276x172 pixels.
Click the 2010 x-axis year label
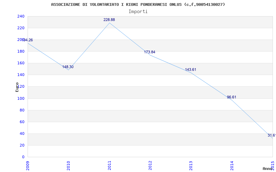pos(68,165)
